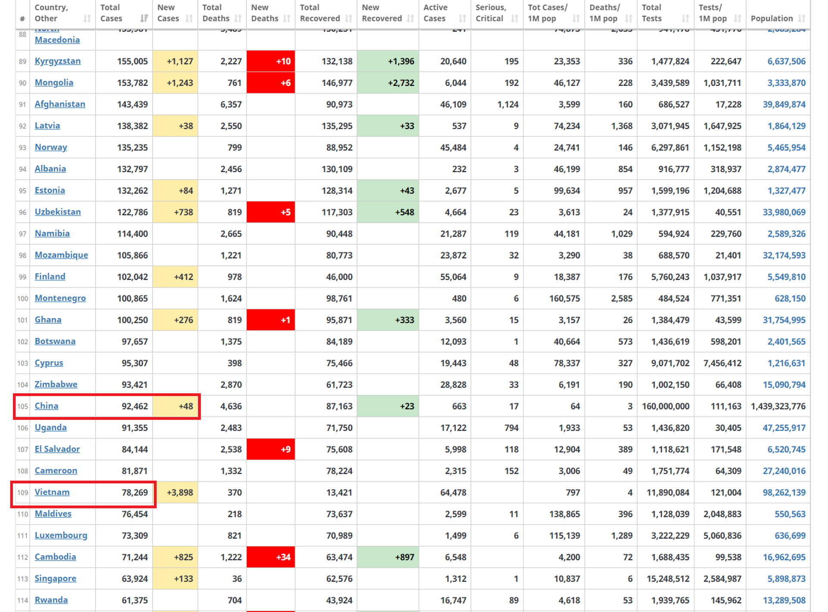Sort by Tests/1M pop column arrows
The width and height of the screenshot is (828, 612).
[x=738, y=19]
